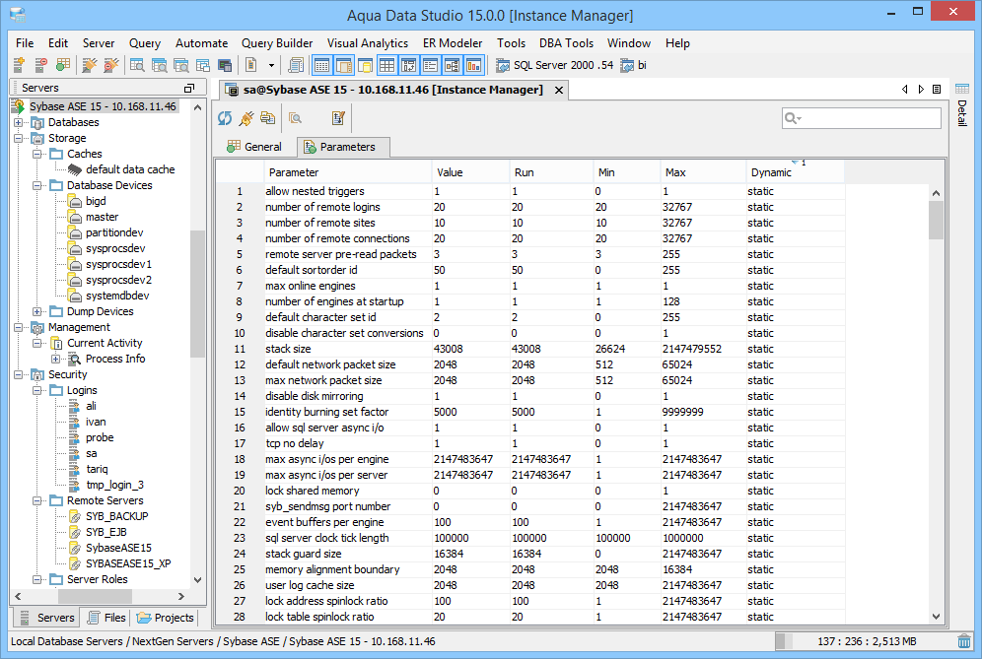Open the ER Modeler menu

453,43
